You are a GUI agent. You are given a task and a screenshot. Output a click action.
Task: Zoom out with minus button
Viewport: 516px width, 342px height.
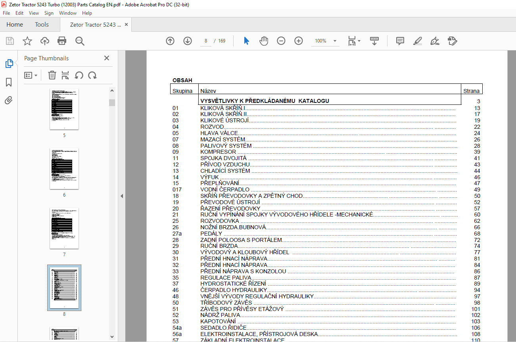281,41
